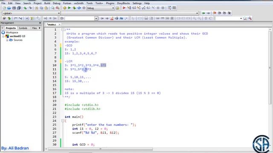The width and height of the screenshot is (273, 153).
Task: Click the Paste clipboard icon
Action: pos(46,8)
